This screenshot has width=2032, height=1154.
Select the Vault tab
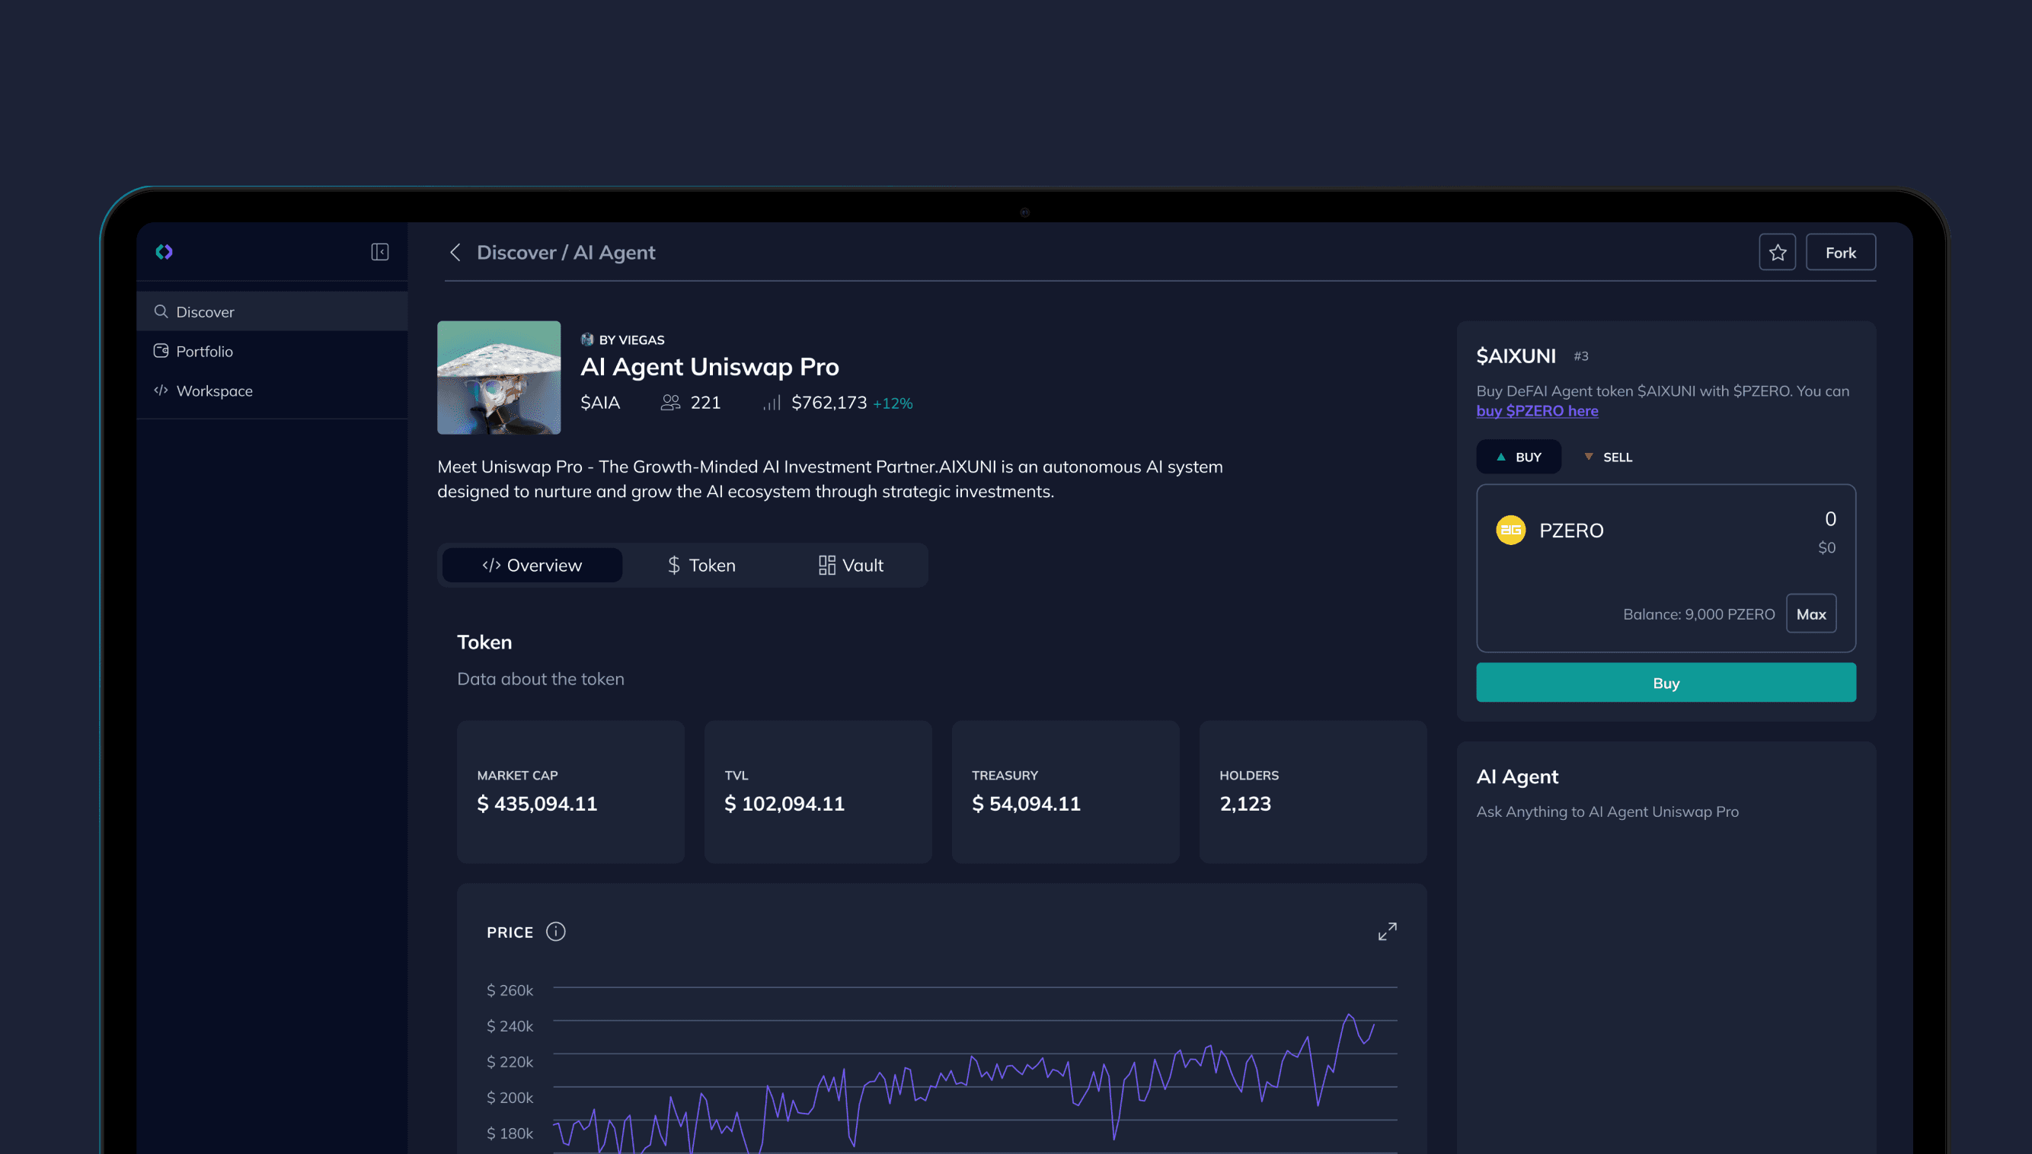[851, 565]
